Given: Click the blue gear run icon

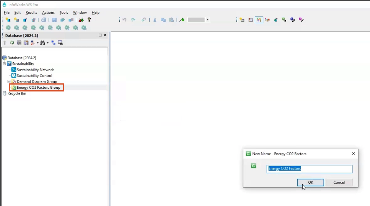Looking at the screenshot, I should 293,20.
